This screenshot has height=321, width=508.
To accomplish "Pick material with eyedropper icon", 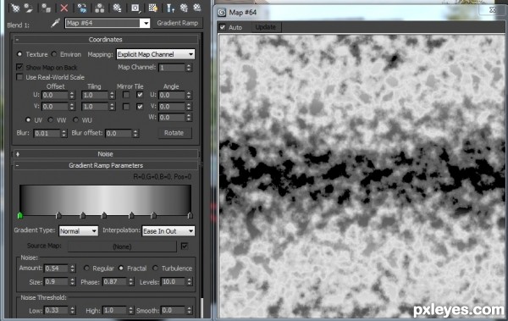I will pyautogui.click(x=56, y=23).
